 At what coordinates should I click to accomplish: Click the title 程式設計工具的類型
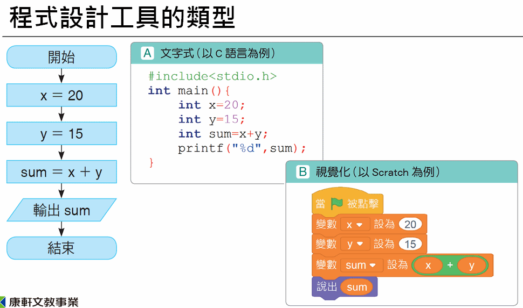(122, 17)
